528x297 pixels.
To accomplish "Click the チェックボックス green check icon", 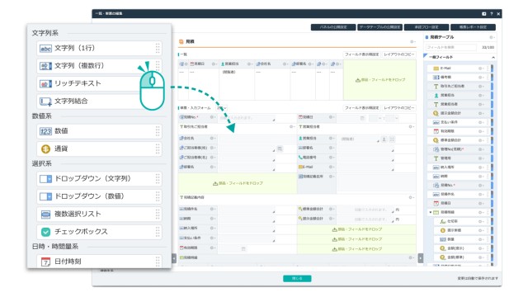I will click(x=45, y=232).
